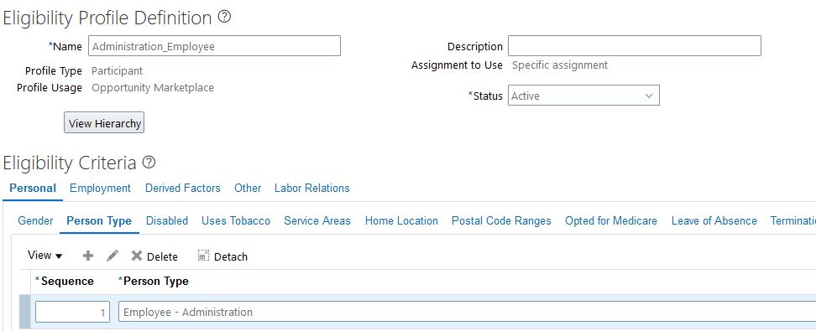
Task: Click the Employee - Administration person type field
Action: 467,313
